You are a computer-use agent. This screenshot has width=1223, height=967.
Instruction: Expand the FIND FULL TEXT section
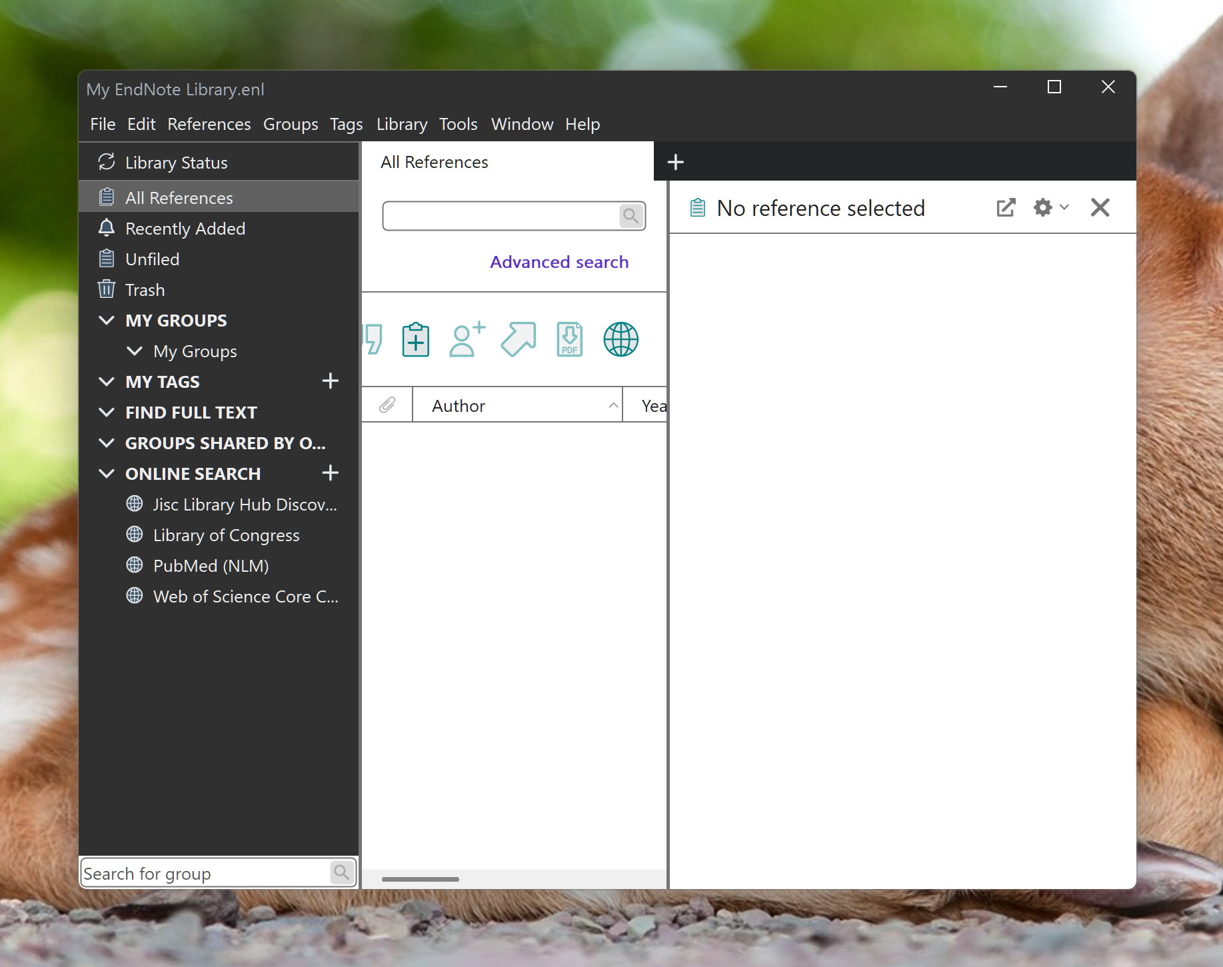107,413
